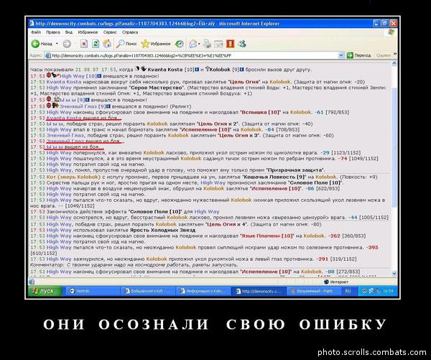Screen dimensions: 431x360
Task: Open the Сервис menu
Action: 110,32
